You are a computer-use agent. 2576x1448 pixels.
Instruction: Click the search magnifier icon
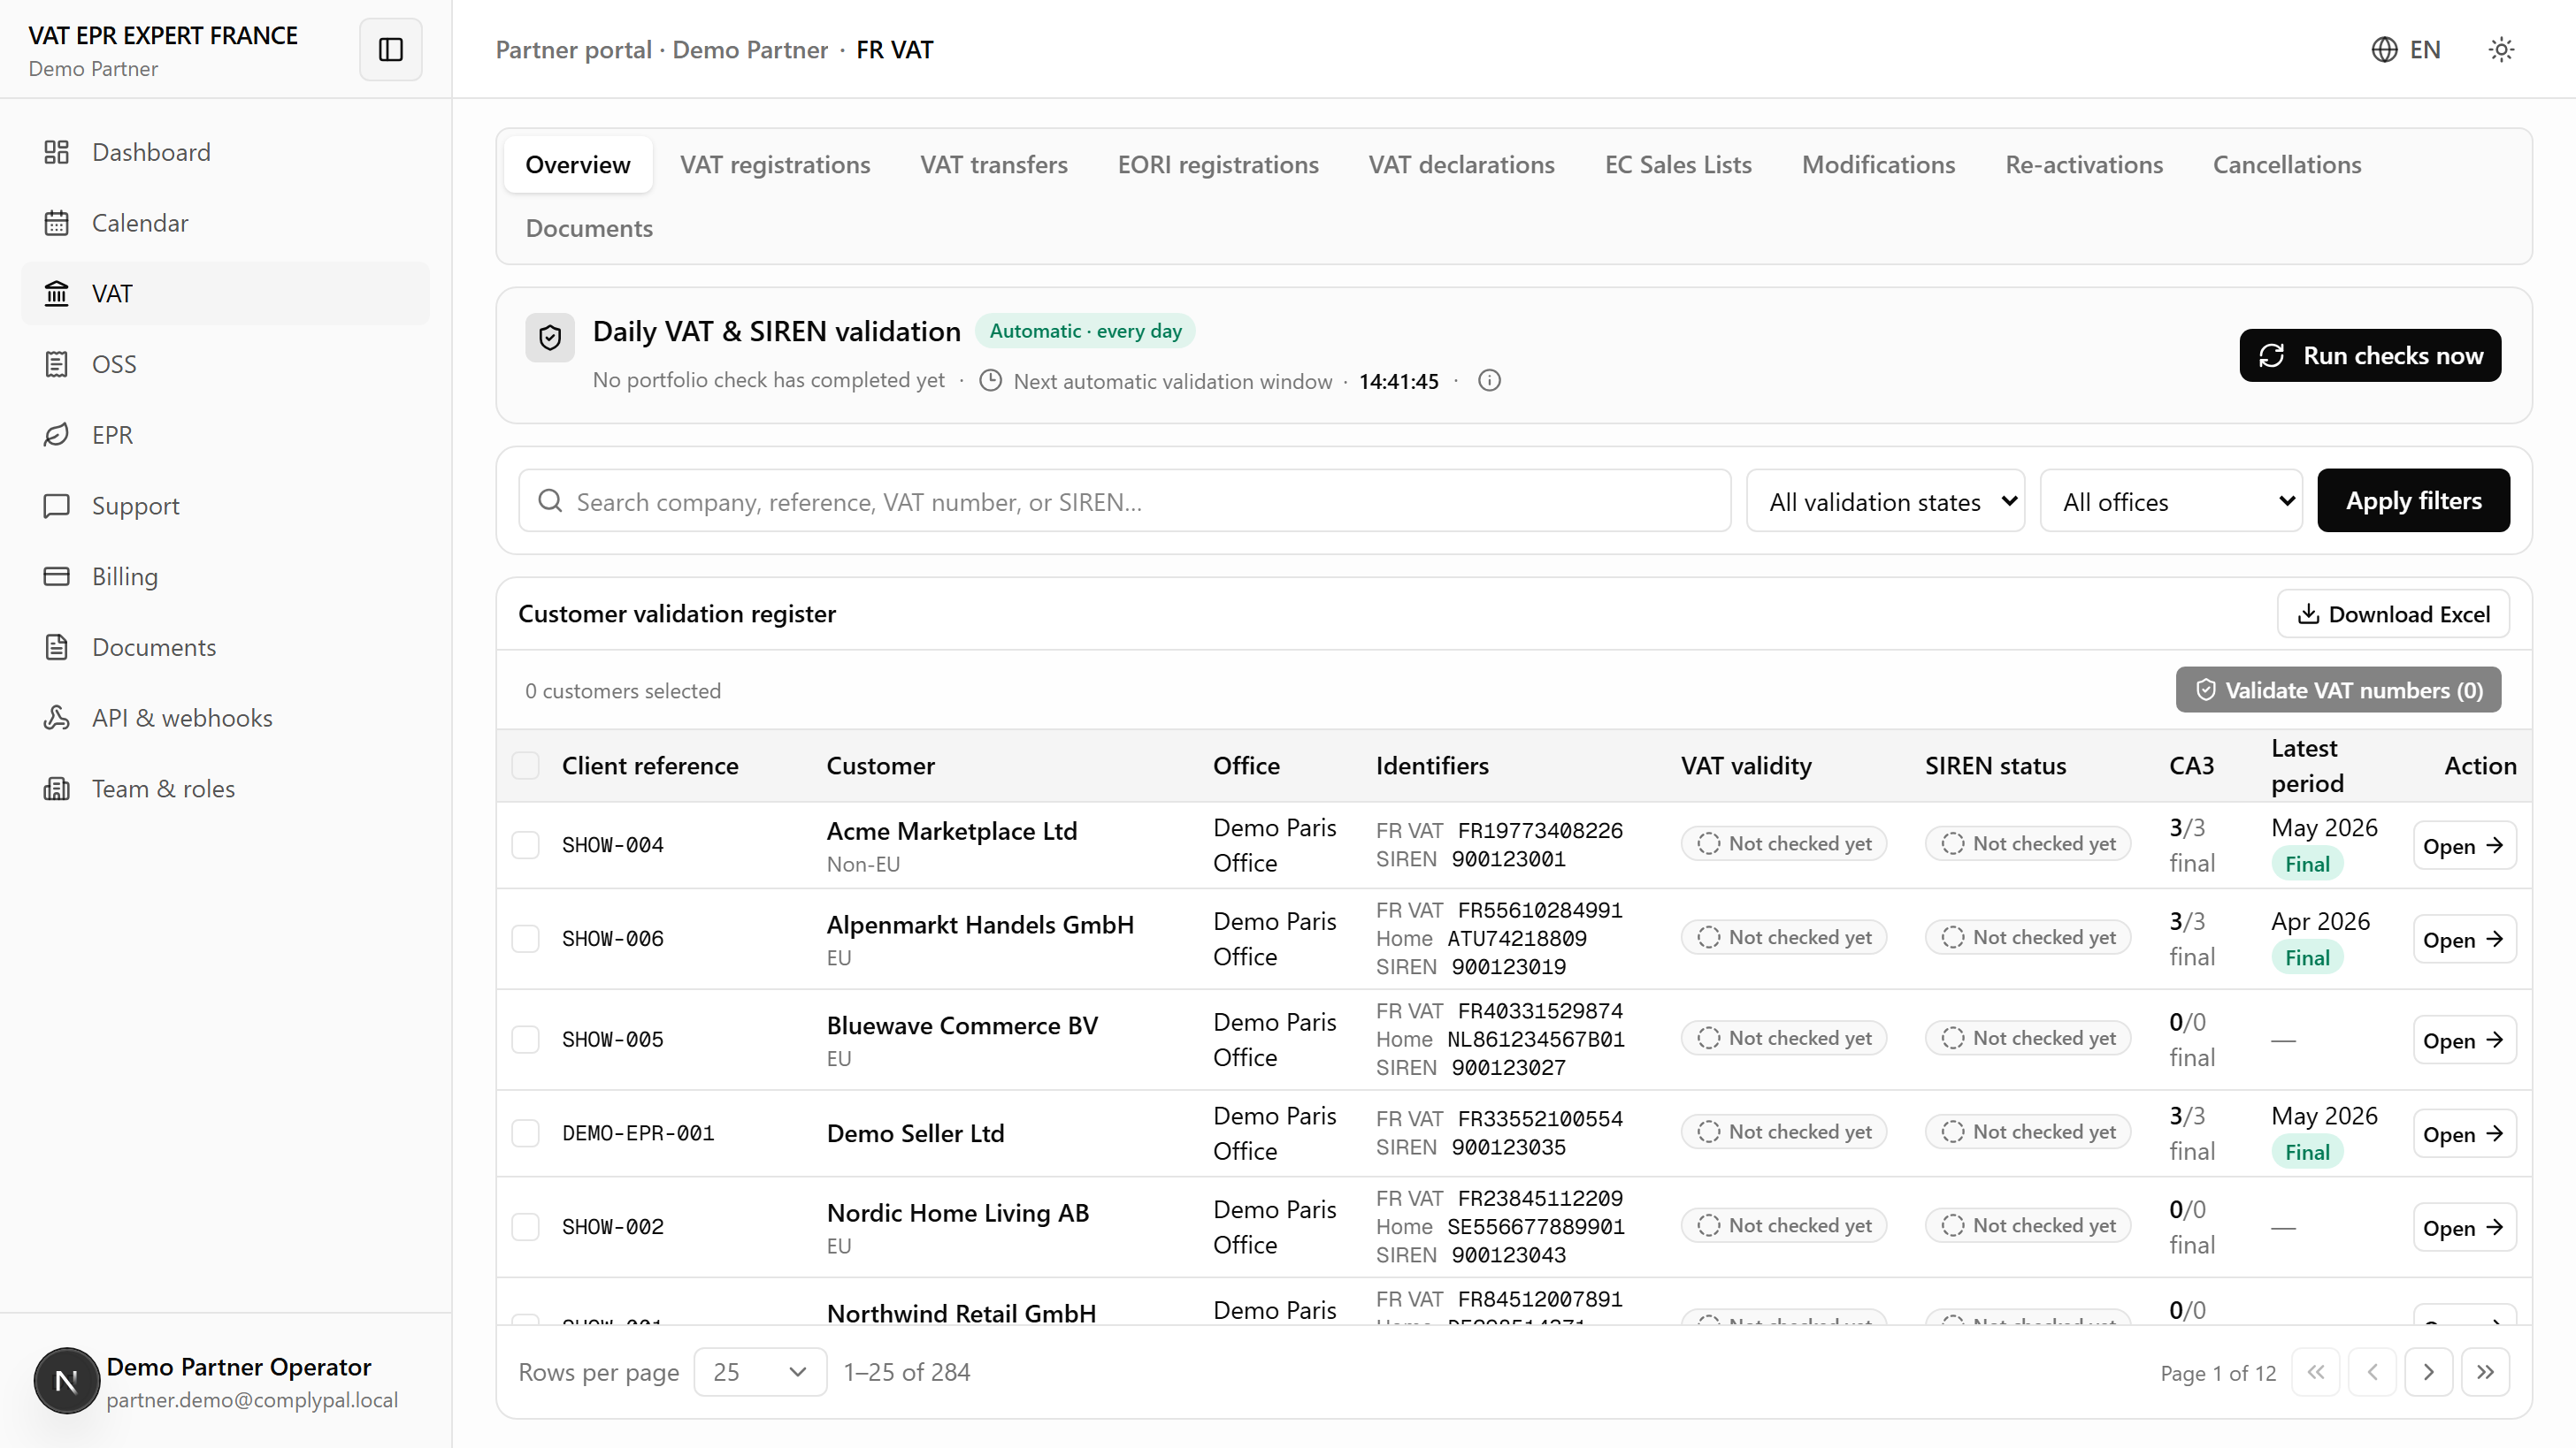pos(550,500)
